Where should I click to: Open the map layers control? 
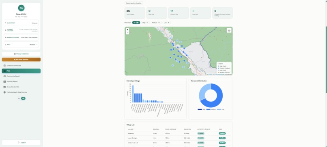(x=229, y=30)
